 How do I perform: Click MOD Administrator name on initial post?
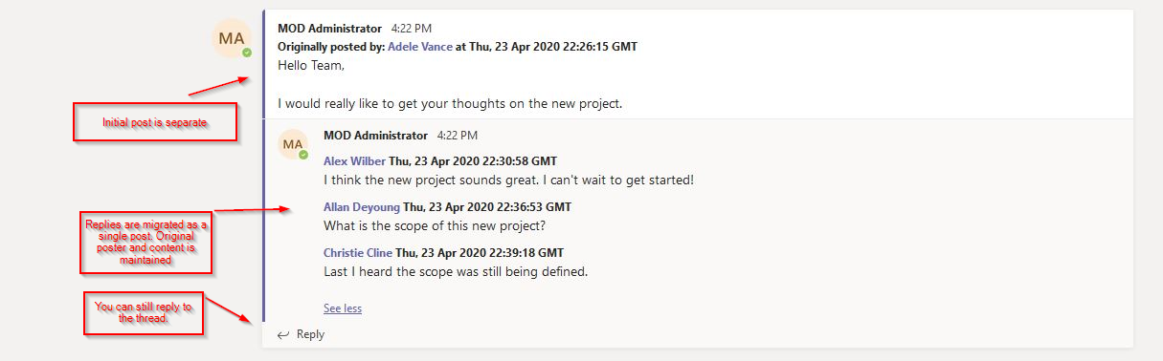pos(329,29)
